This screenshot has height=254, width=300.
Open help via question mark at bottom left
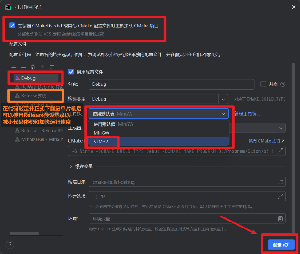pyautogui.click(x=10, y=244)
